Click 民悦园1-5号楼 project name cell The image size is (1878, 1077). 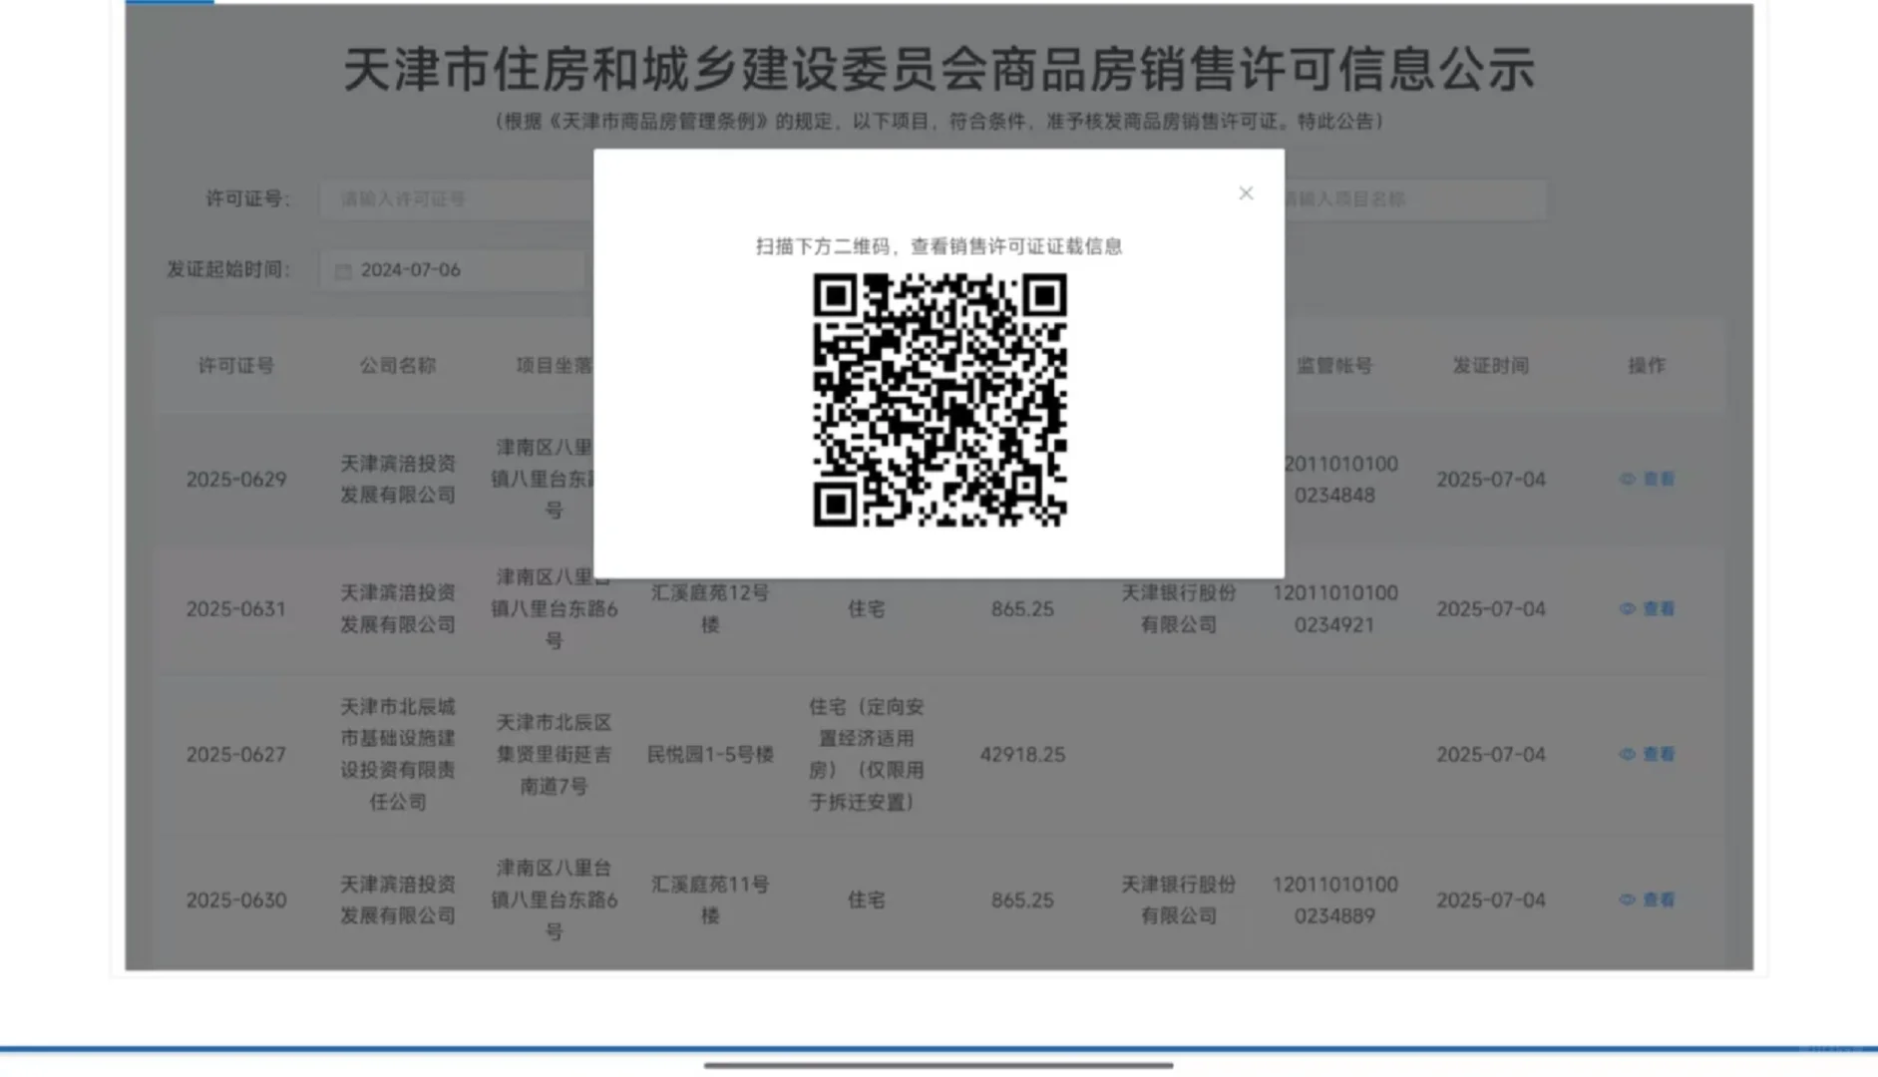click(710, 755)
